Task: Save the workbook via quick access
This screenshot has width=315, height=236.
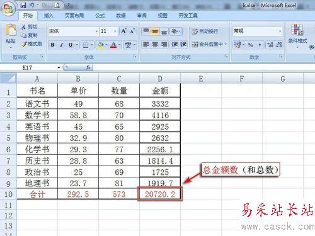Action: coord(23,5)
